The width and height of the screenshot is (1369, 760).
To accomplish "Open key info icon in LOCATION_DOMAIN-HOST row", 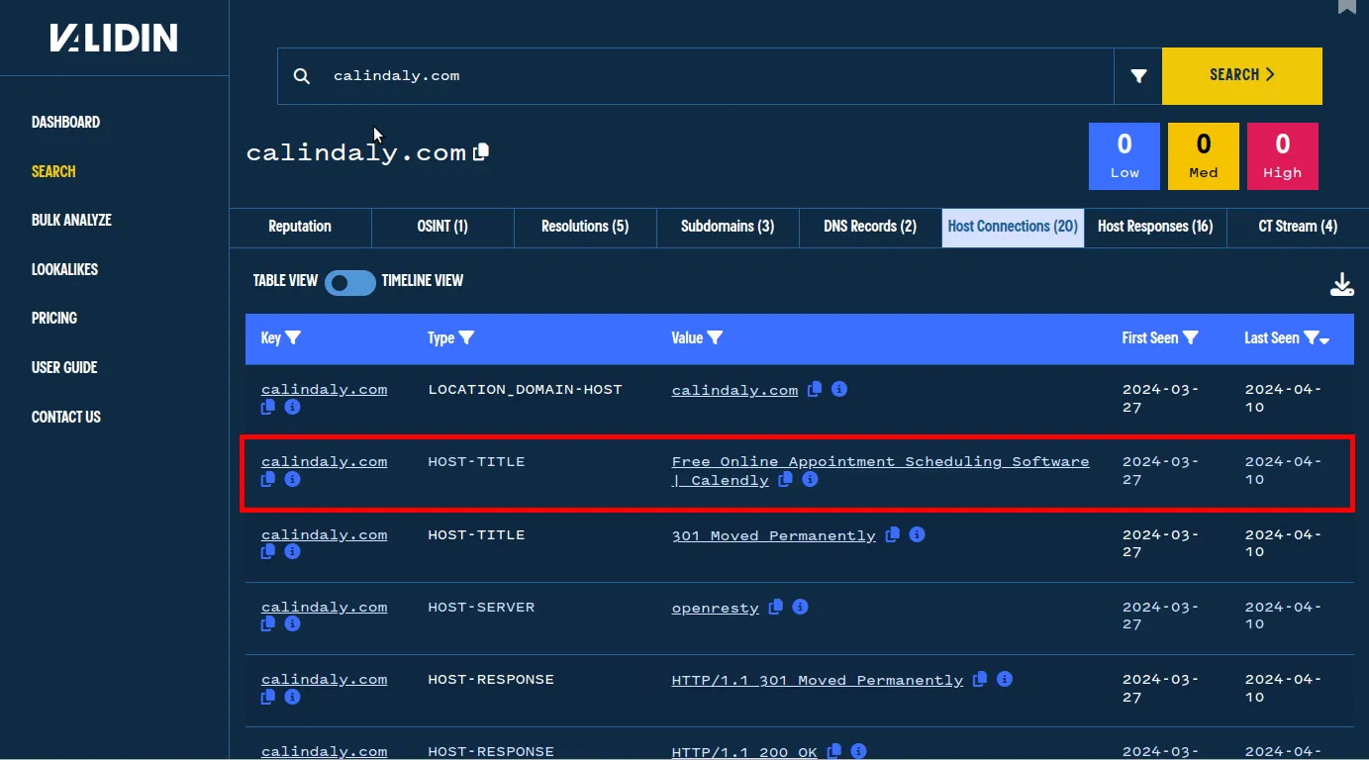I will (292, 407).
